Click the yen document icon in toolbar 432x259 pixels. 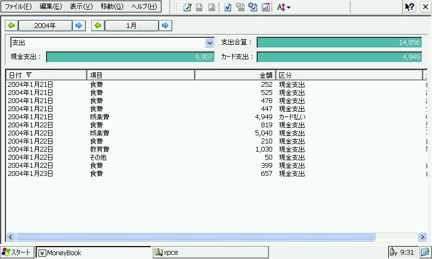pyautogui.click(x=227, y=7)
